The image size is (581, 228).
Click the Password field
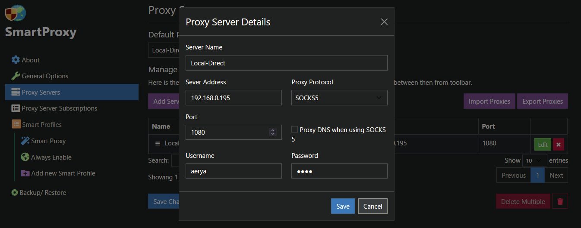click(x=339, y=171)
